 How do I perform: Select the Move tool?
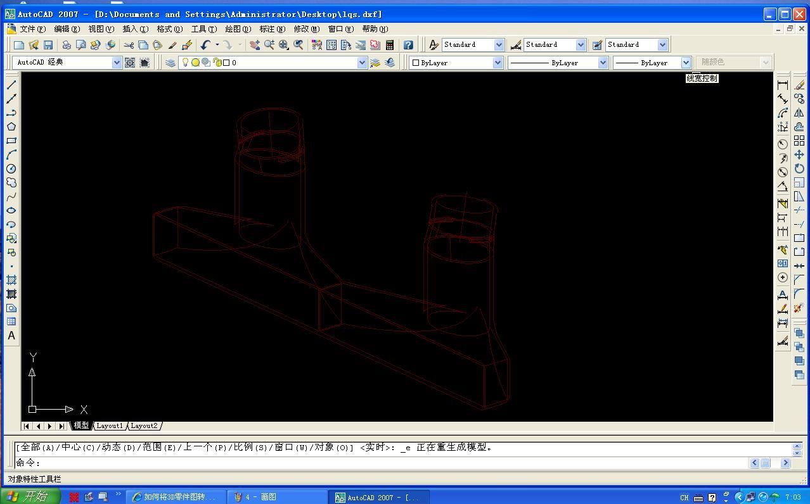(799, 154)
